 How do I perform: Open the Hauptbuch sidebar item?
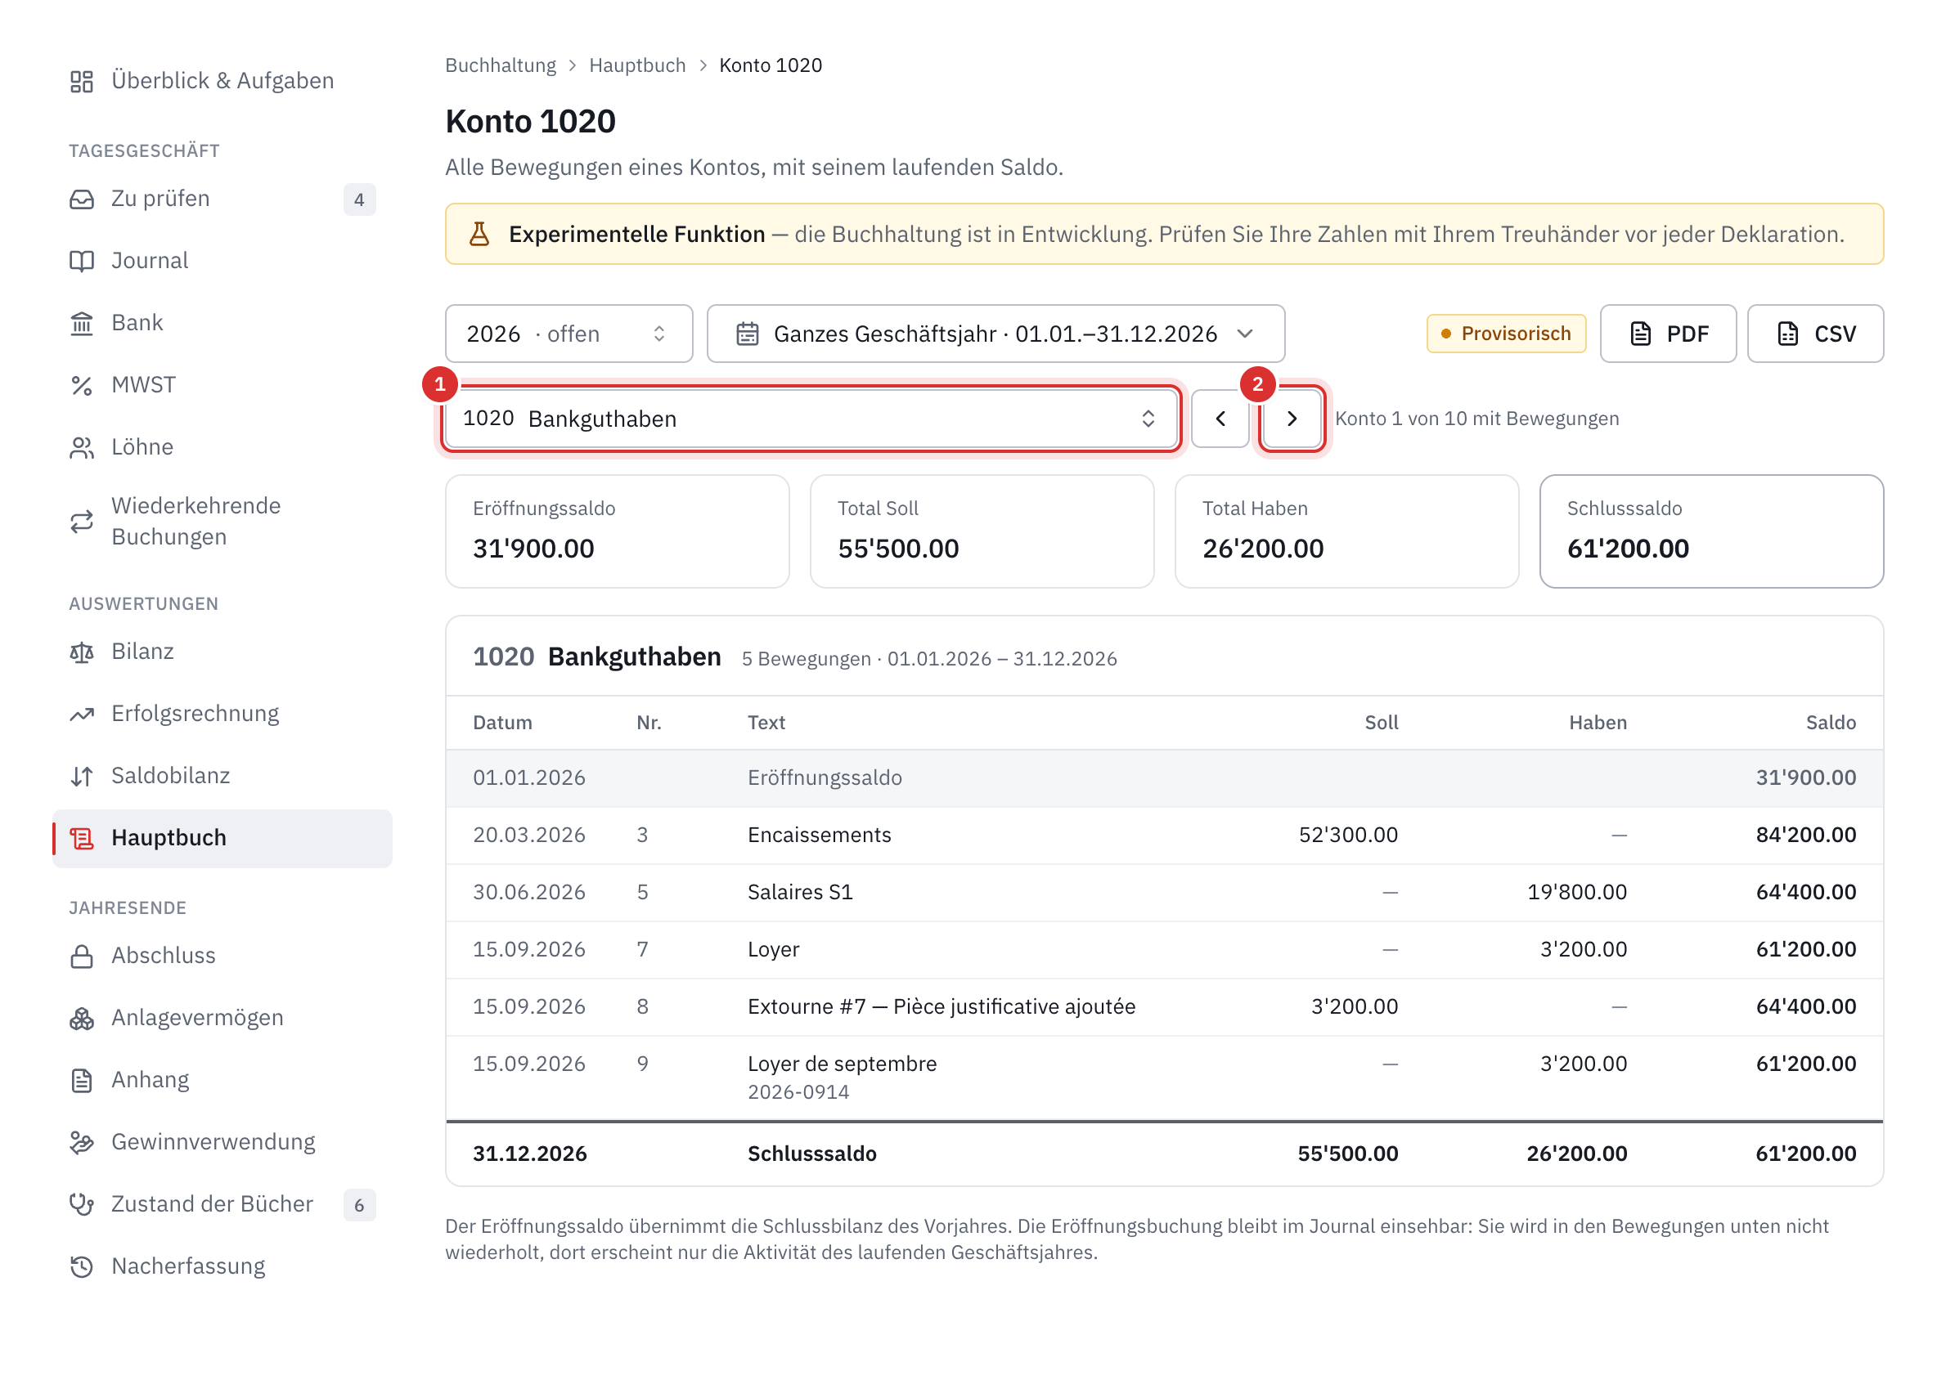pyautogui.click(x=222, y=838)
